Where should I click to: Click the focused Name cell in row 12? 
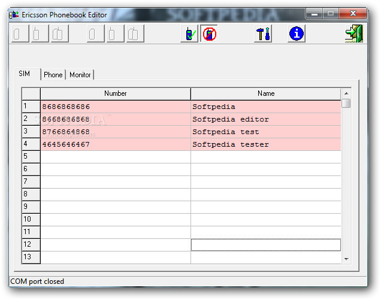pos(266,245)
